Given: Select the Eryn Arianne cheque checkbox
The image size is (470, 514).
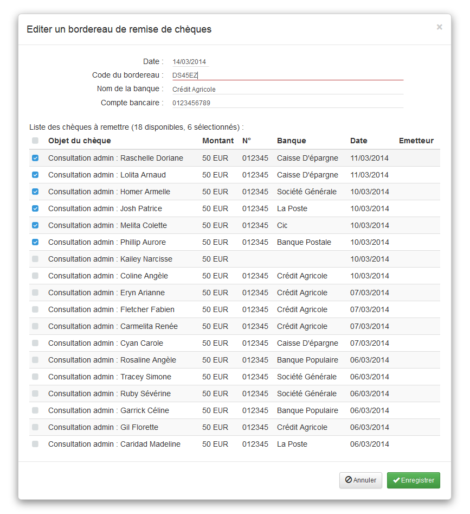Looking at the screenshot, I should pos(35,293).
